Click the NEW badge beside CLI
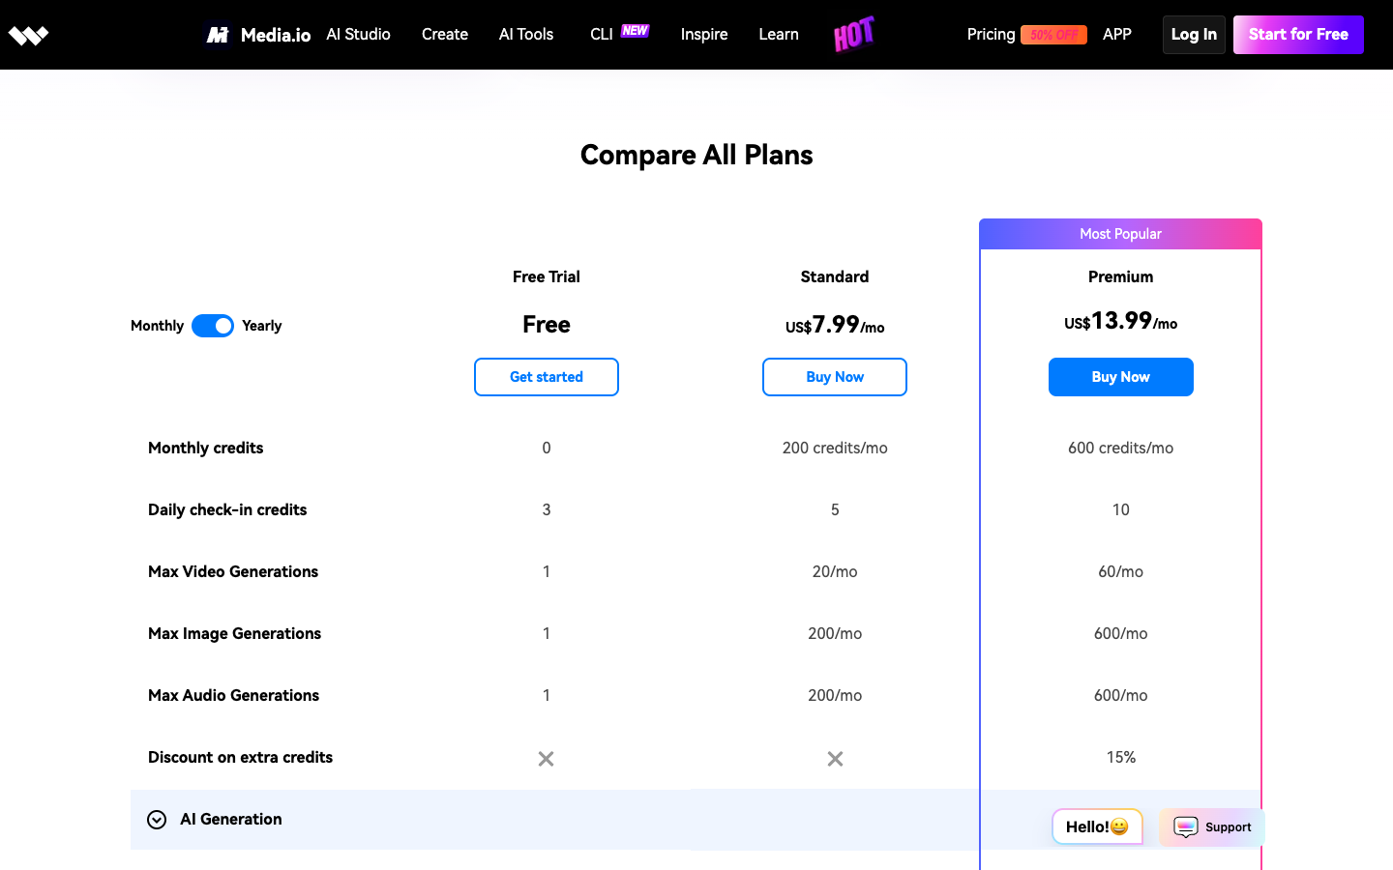The height and width of the screenshot is (870, 1393). pos(635,30)
